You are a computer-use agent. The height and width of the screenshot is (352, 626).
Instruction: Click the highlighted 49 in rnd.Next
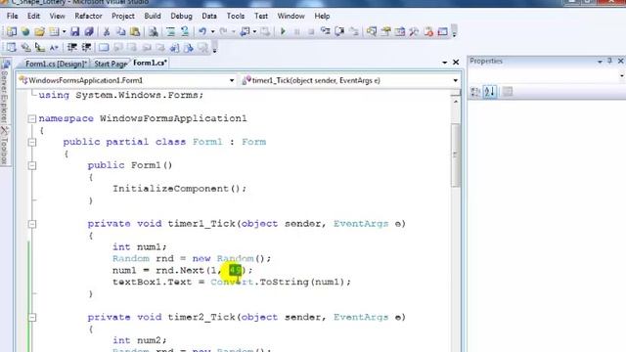235,270
